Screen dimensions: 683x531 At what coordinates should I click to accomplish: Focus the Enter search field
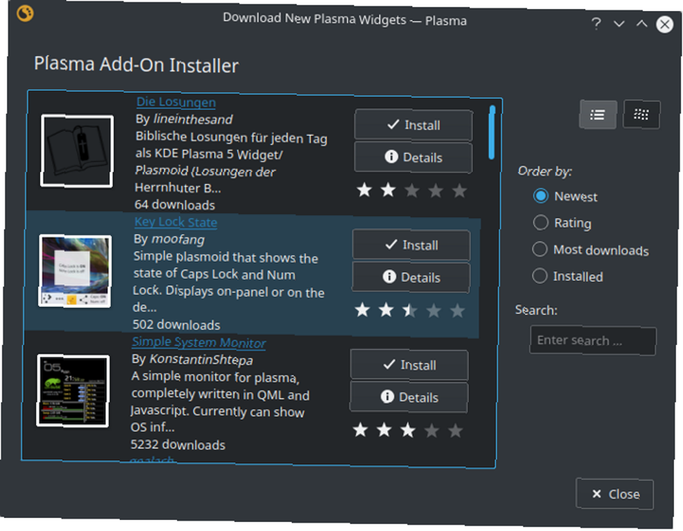(592, 340)
